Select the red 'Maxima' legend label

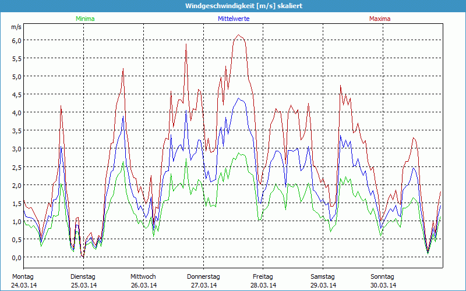click(x=380, y=19)
